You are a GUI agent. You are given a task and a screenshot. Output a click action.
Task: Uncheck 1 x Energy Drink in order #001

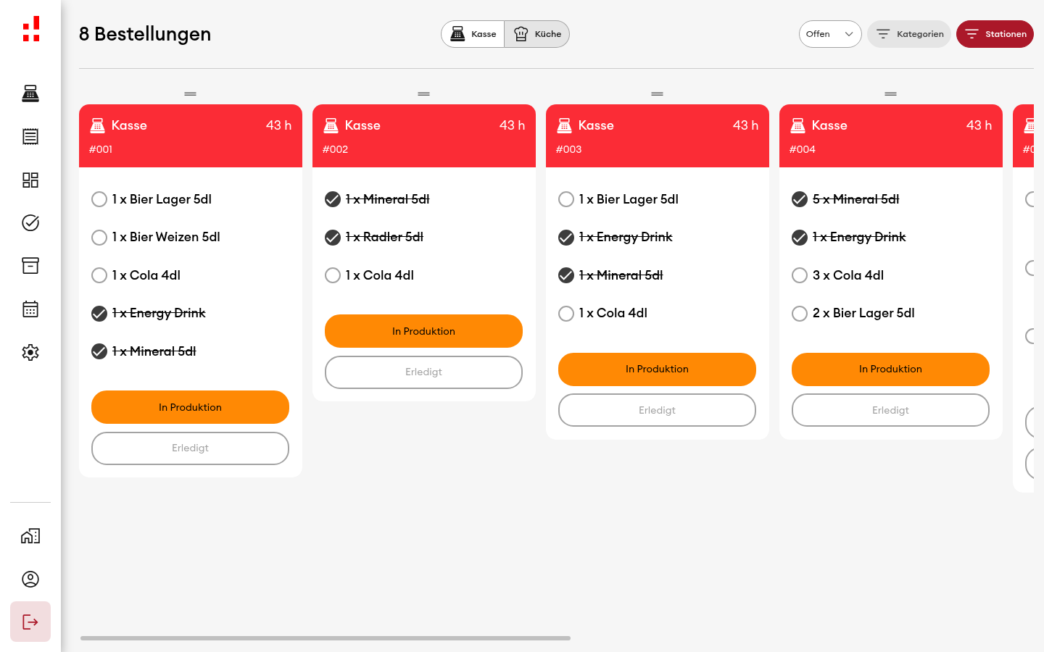pyautogui.click(x=99, y=314)
